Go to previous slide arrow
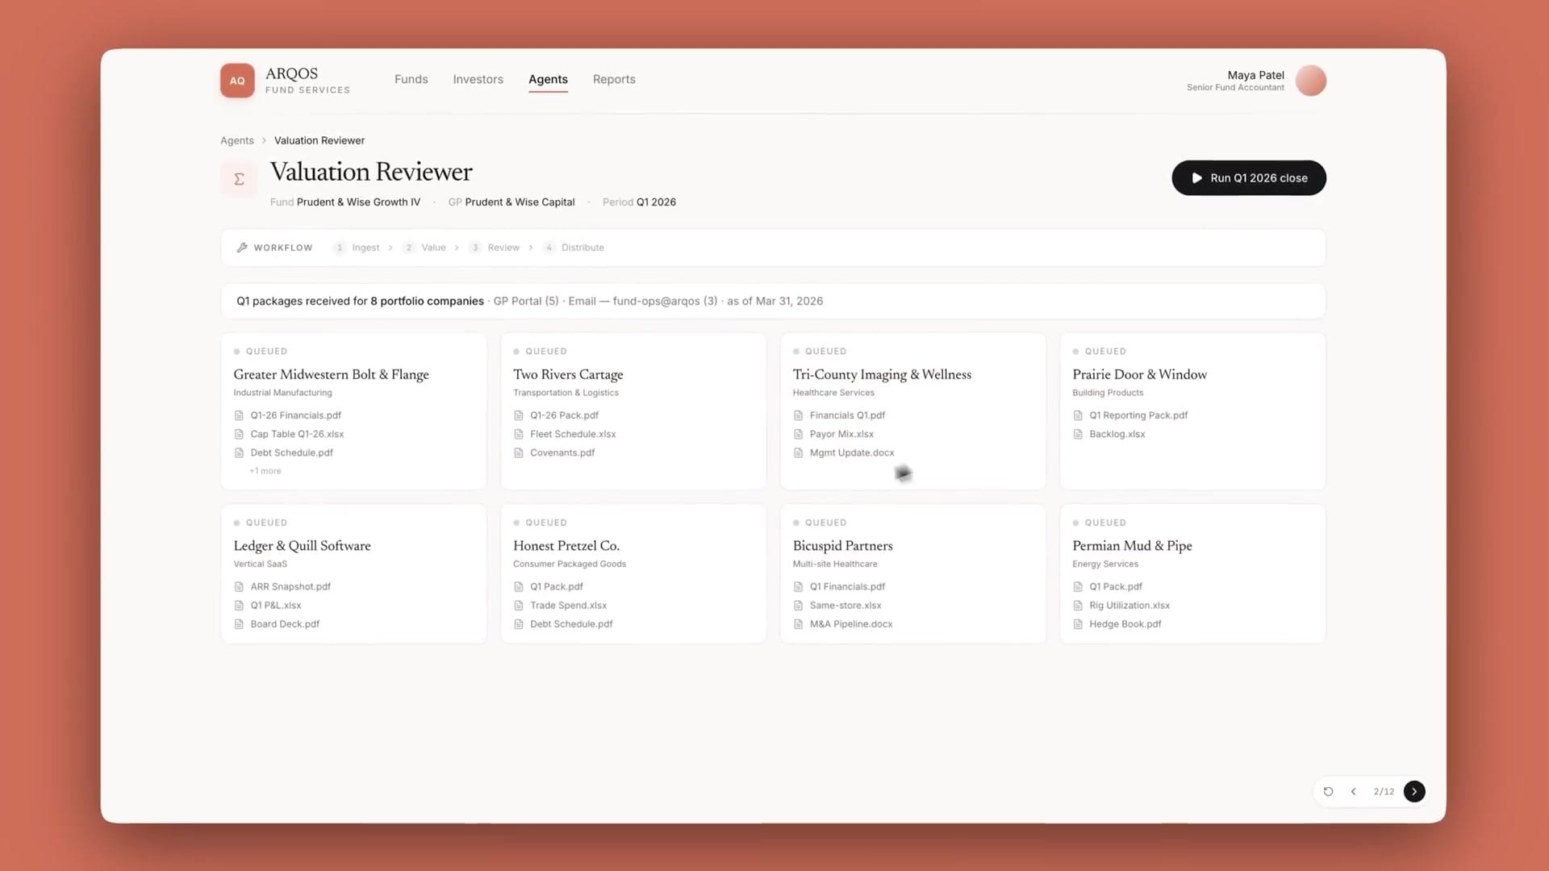This screenshot has width=1549, height=871. click(1354, 791)
